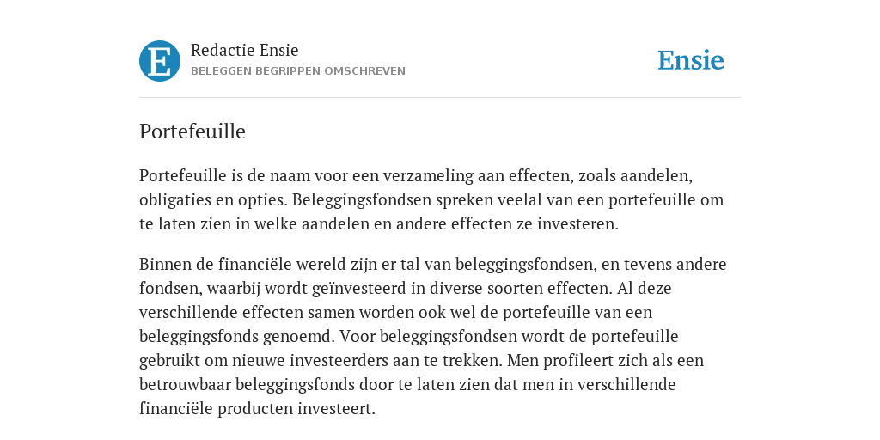Open the Ensie logo link
This screenshot has height=440, width=880.
[x=691, y=60]
